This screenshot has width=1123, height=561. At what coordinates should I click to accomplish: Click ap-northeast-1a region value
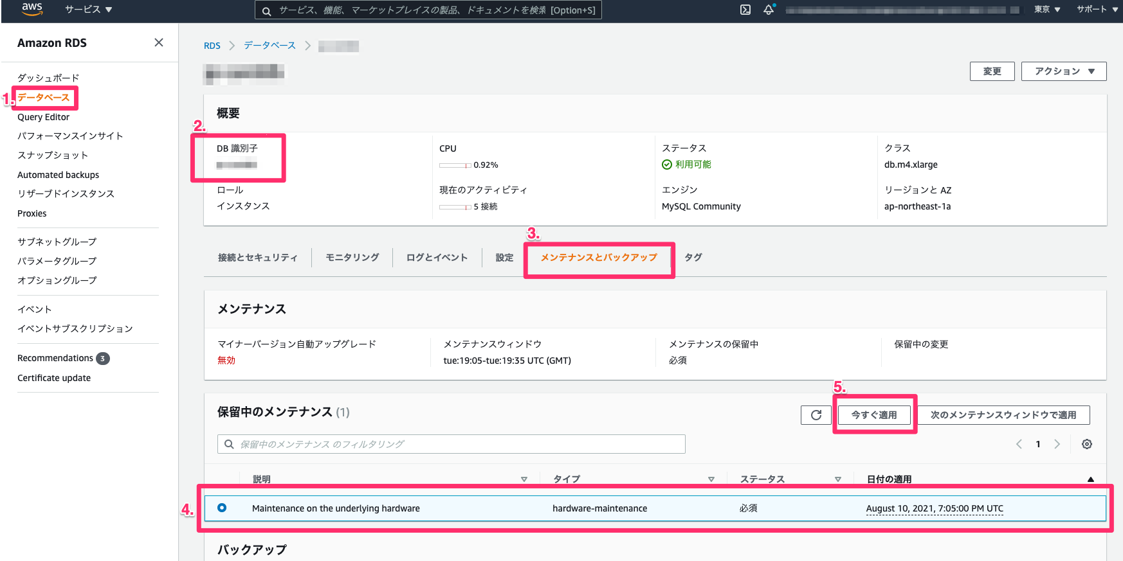pos(917,206)
